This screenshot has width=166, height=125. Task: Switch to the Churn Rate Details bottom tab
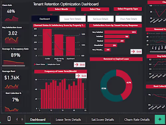137,120
